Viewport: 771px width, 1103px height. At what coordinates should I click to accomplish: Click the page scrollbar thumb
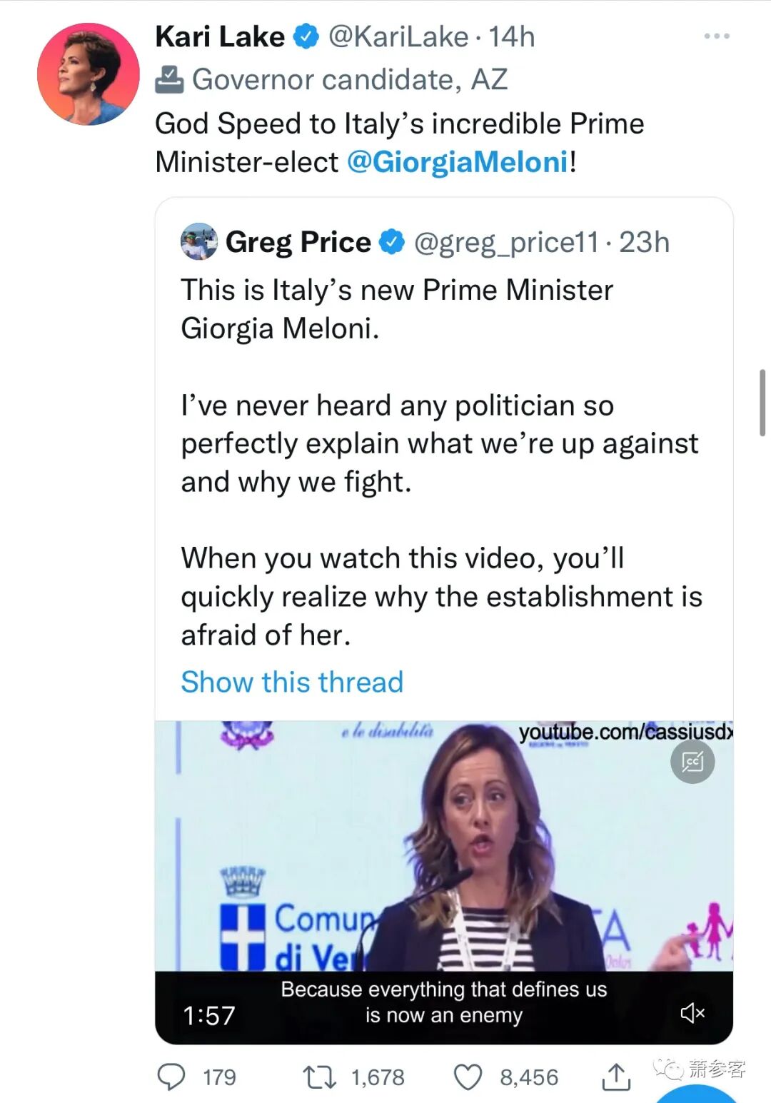coord(762,403)
